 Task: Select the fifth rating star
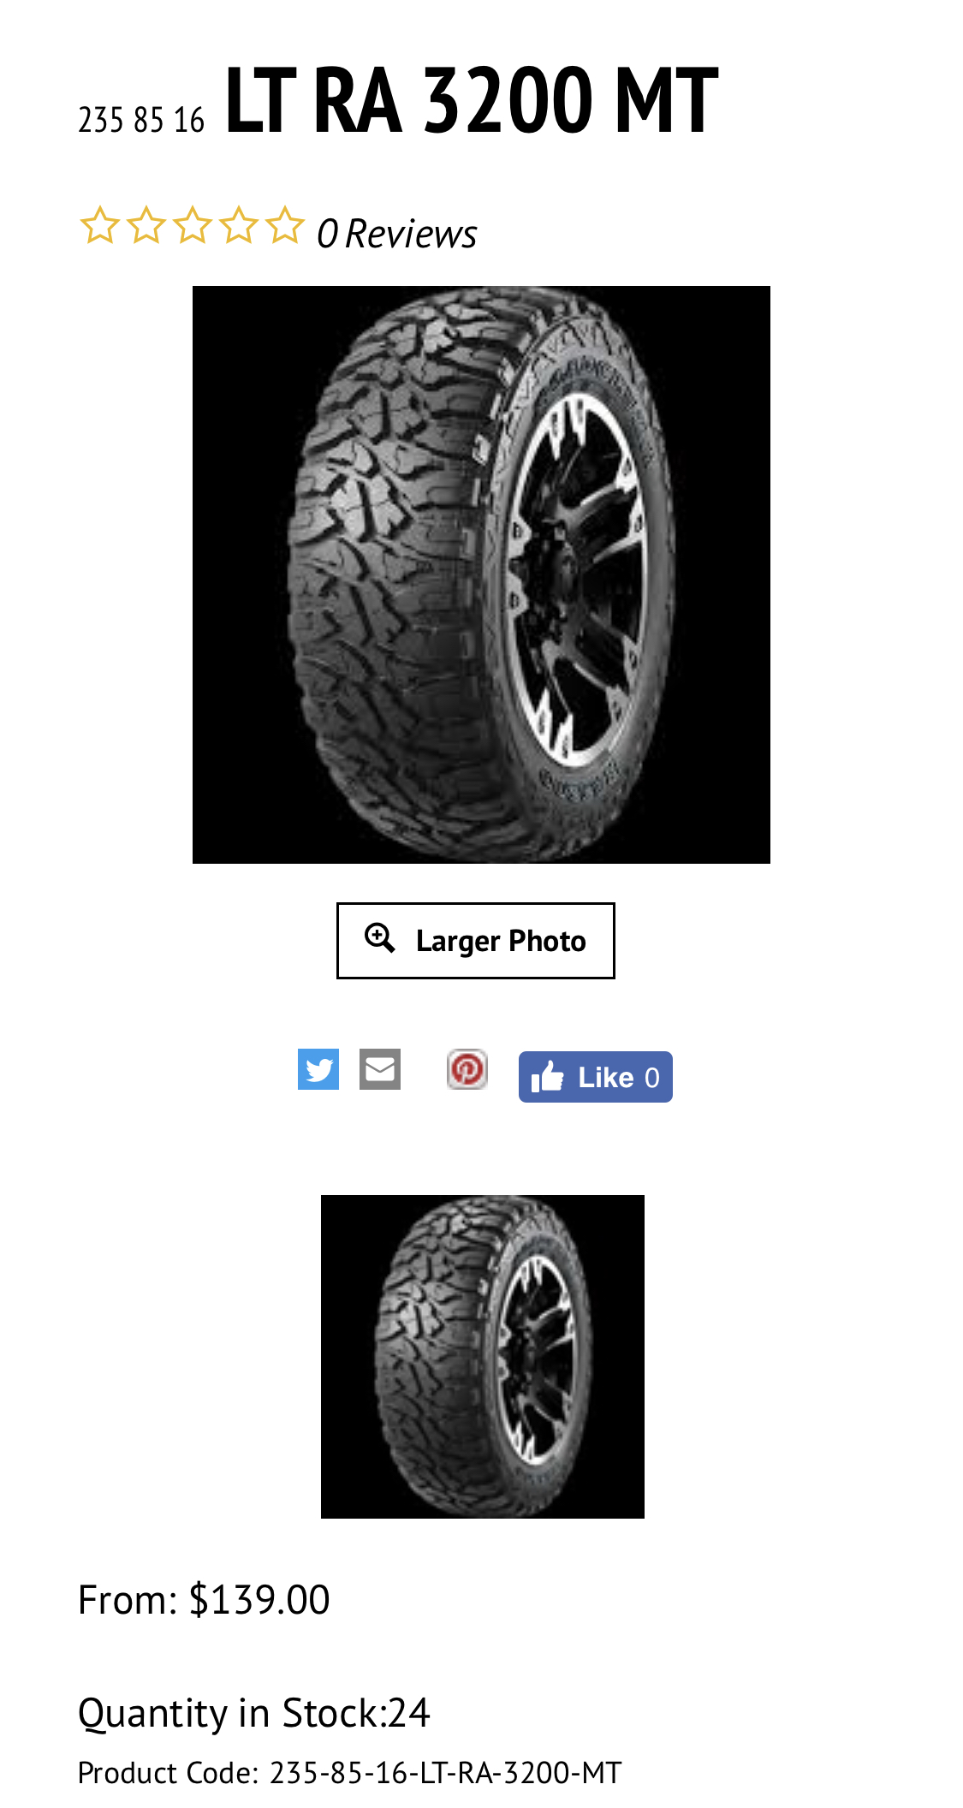285,226
